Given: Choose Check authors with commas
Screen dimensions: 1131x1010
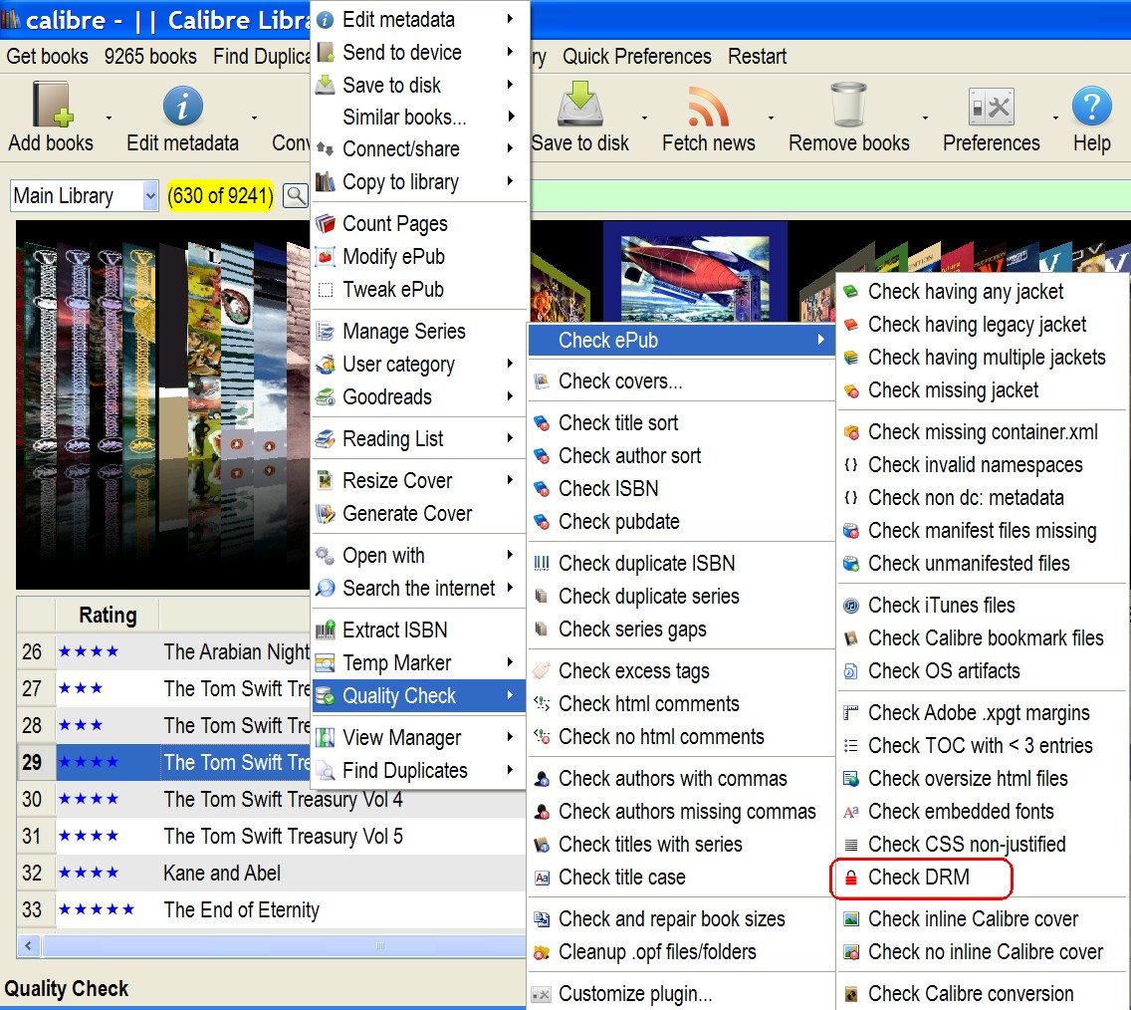Looking at the screenshot, I should pos(681,779).
